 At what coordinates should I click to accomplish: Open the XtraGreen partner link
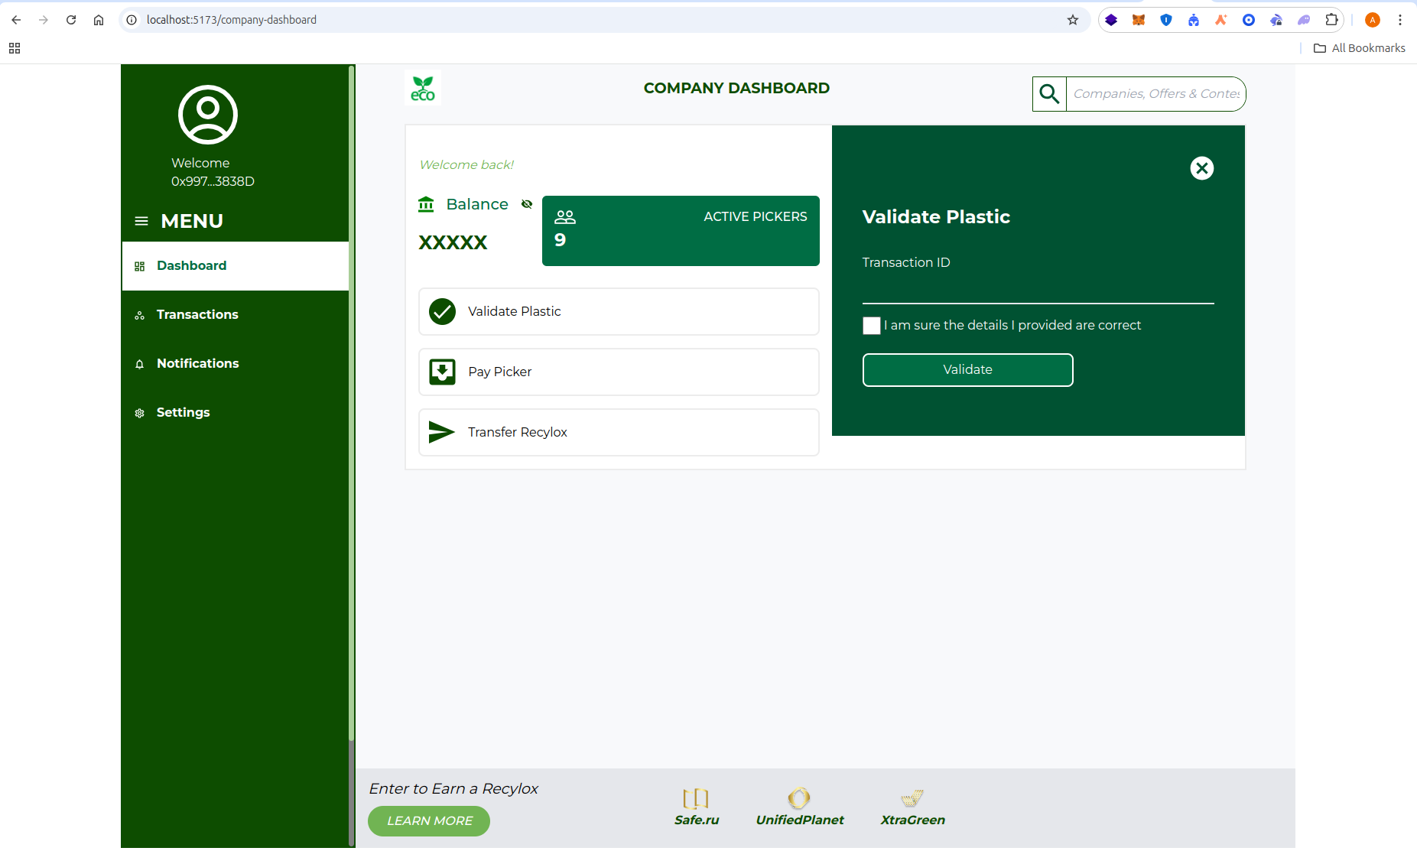coord(913,808)
